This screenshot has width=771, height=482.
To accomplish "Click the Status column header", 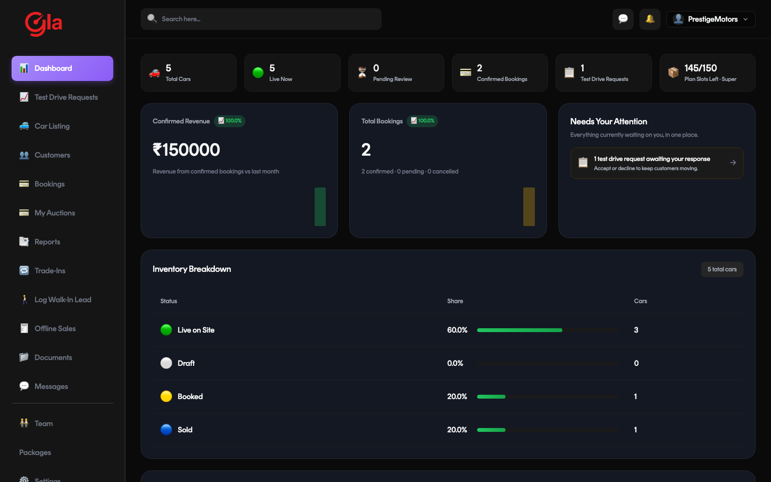I will pos(169,301).
